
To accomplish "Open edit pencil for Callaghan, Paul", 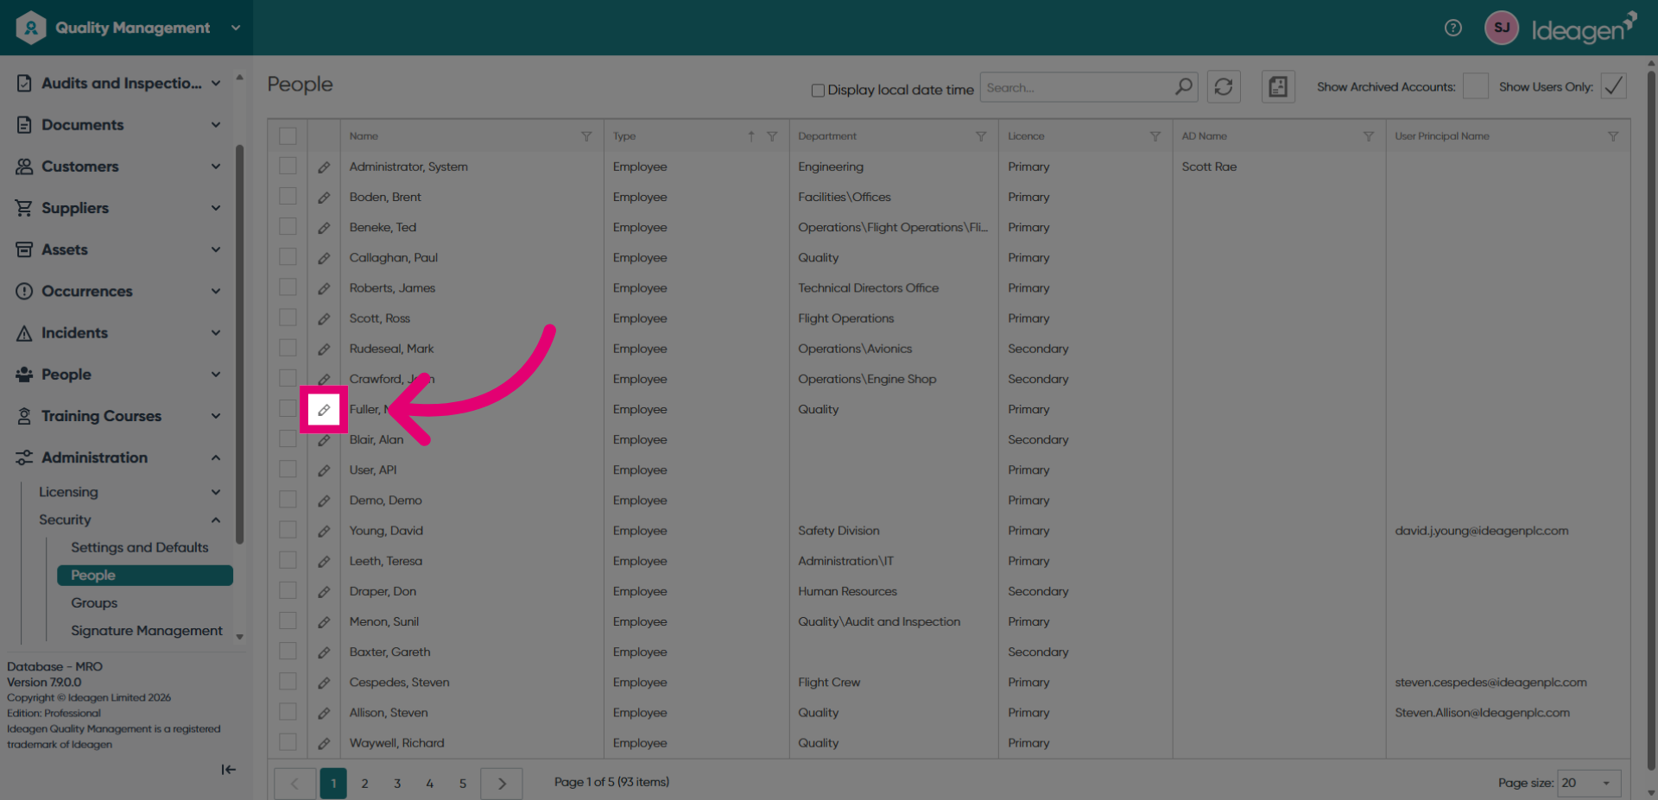I will [x=324, y=258].
